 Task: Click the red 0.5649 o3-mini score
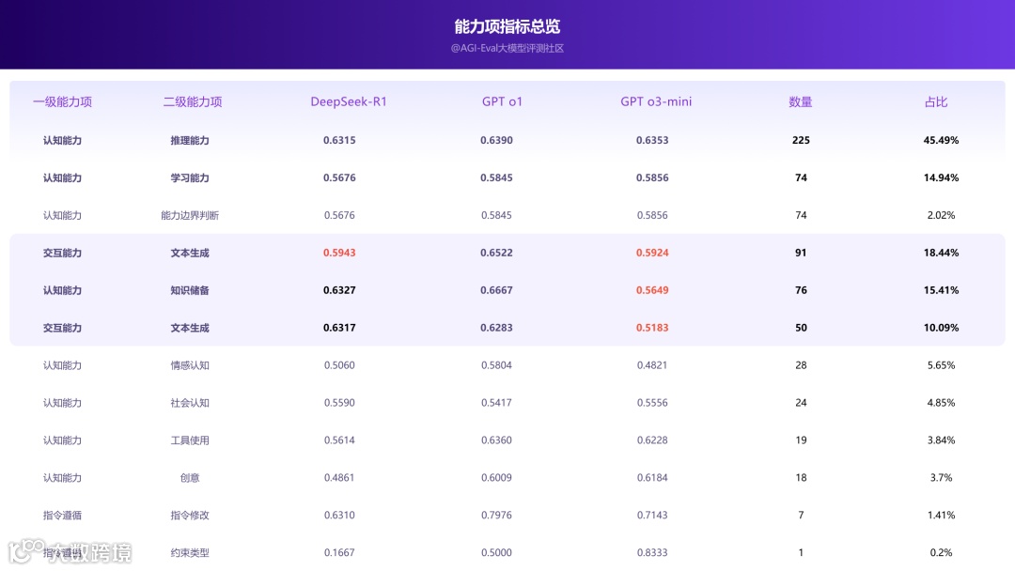[652, 290]
